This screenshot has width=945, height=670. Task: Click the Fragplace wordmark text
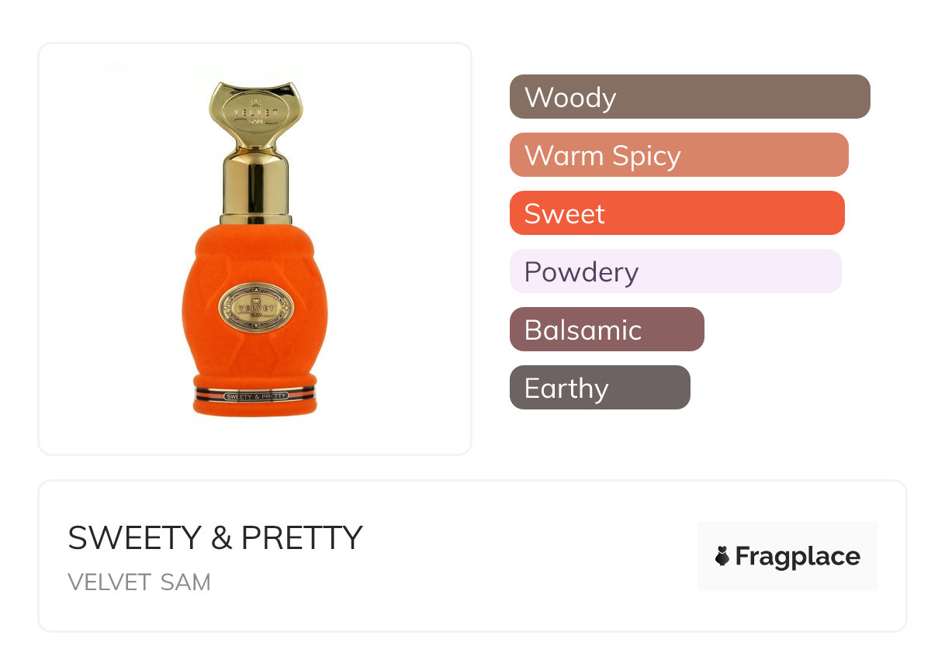click(x=798, y=556)
